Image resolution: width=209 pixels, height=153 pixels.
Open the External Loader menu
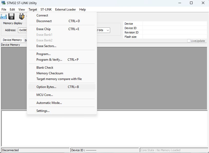click(x=65, y=10)
